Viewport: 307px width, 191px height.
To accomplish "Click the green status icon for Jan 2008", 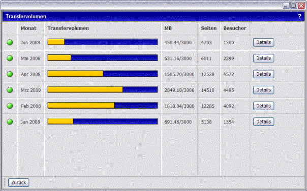I will (x=10, y=122).
